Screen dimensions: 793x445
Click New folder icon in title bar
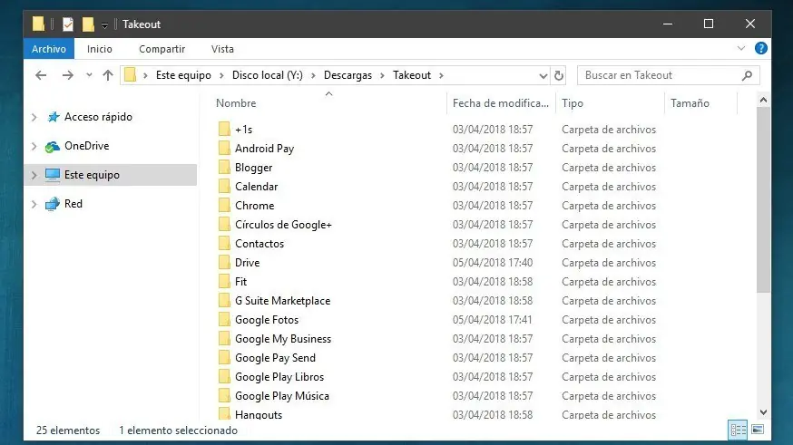click(x=88, y=24)
